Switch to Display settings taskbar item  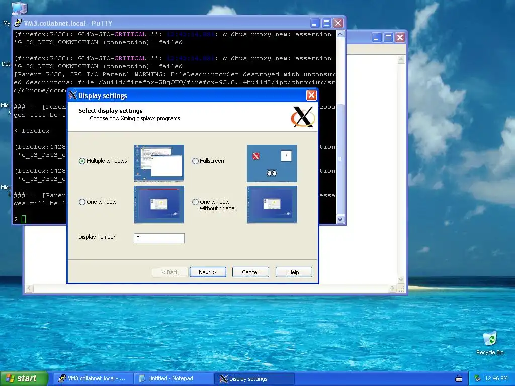254,378
